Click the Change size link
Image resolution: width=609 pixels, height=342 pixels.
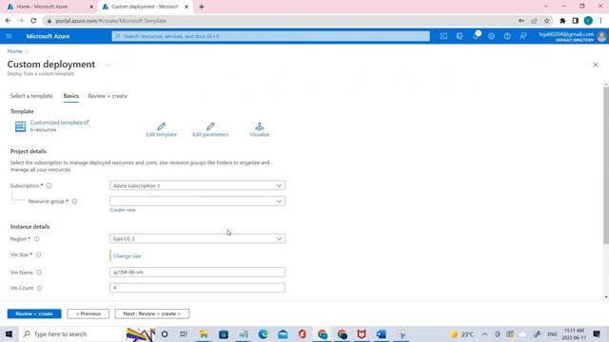click(127, 256)
